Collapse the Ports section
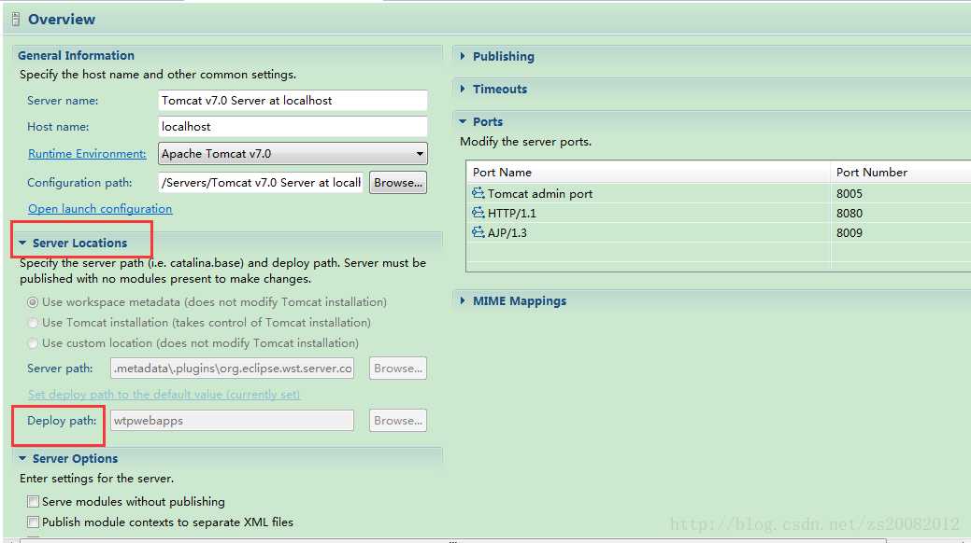The width and height of the screenshot is (971, 543). pyautogui.click(x=463, y=122)
